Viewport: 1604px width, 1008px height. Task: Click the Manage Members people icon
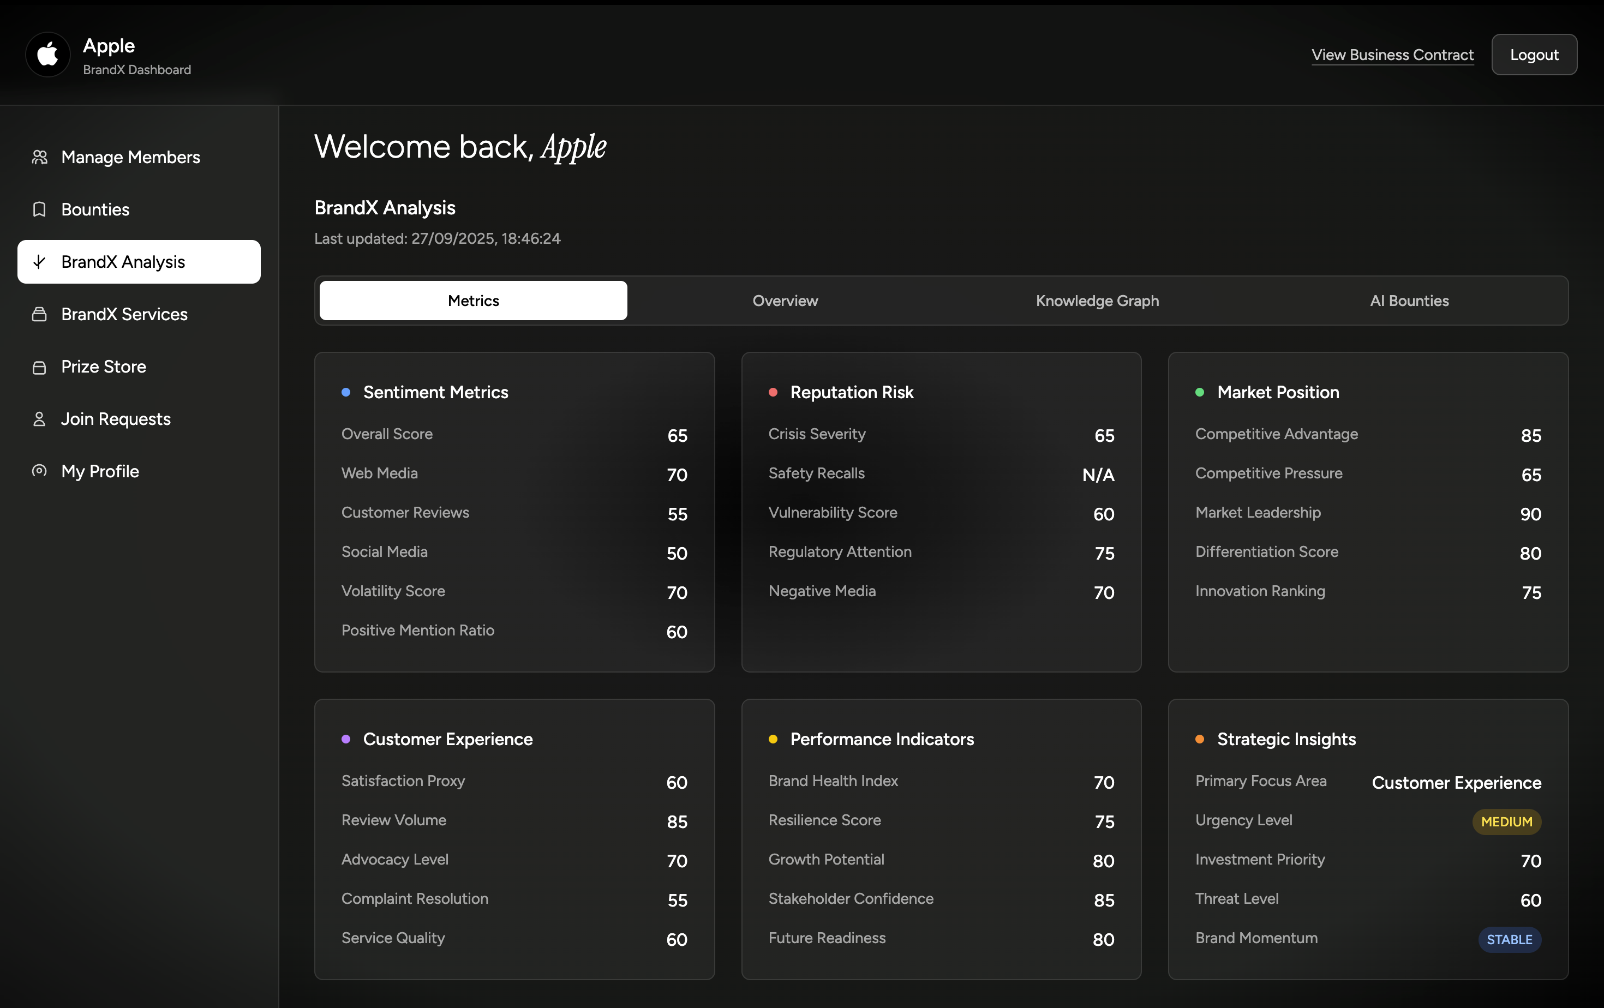point(39,157)
